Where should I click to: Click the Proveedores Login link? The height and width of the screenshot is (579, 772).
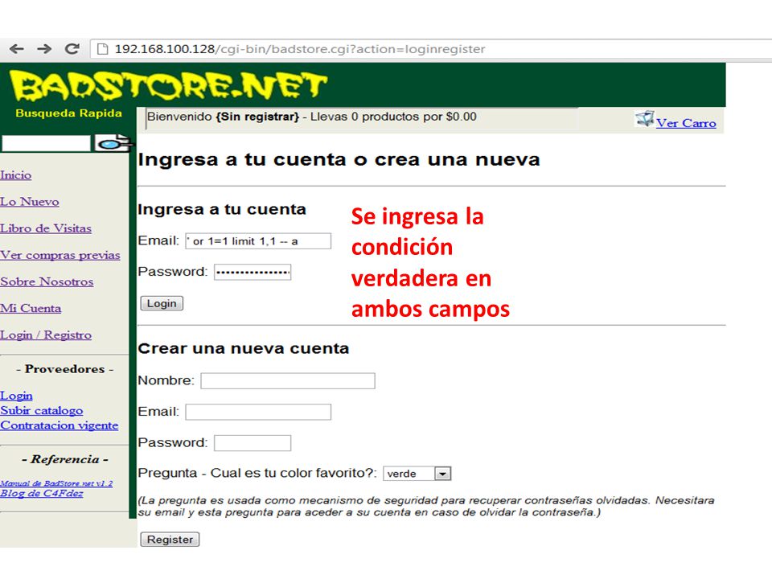(16, 396)
